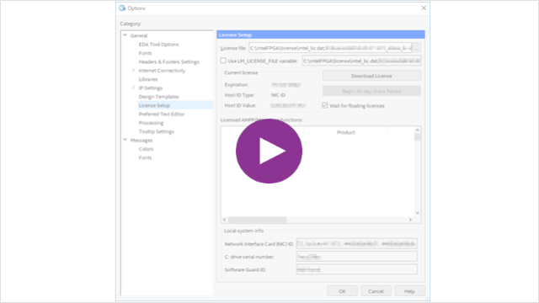This screenshot has height=303, width=539.
Task: Expand the Internet Connectivity category
Action: click(x=133, y=70)
